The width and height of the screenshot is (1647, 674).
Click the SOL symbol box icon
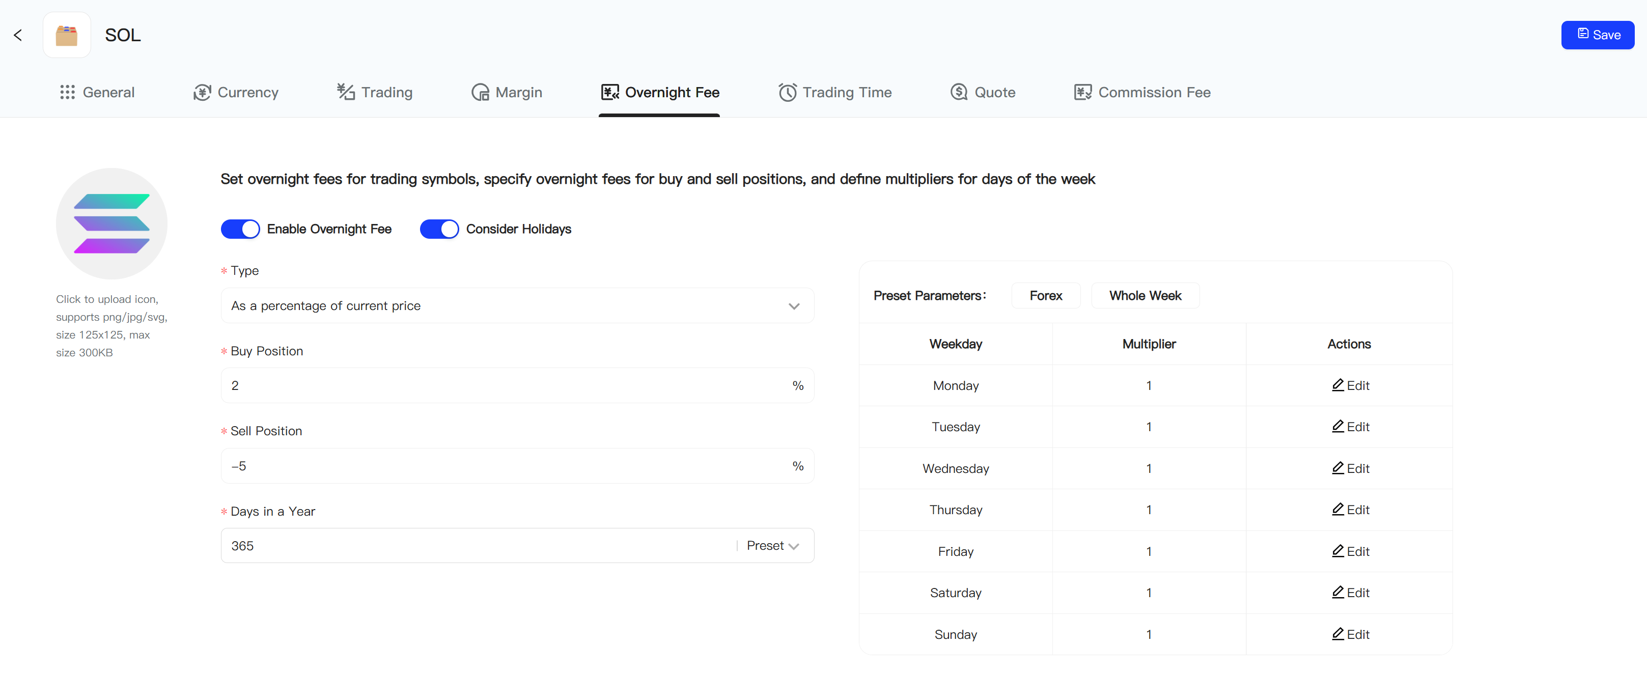click(x=67, y=35)
